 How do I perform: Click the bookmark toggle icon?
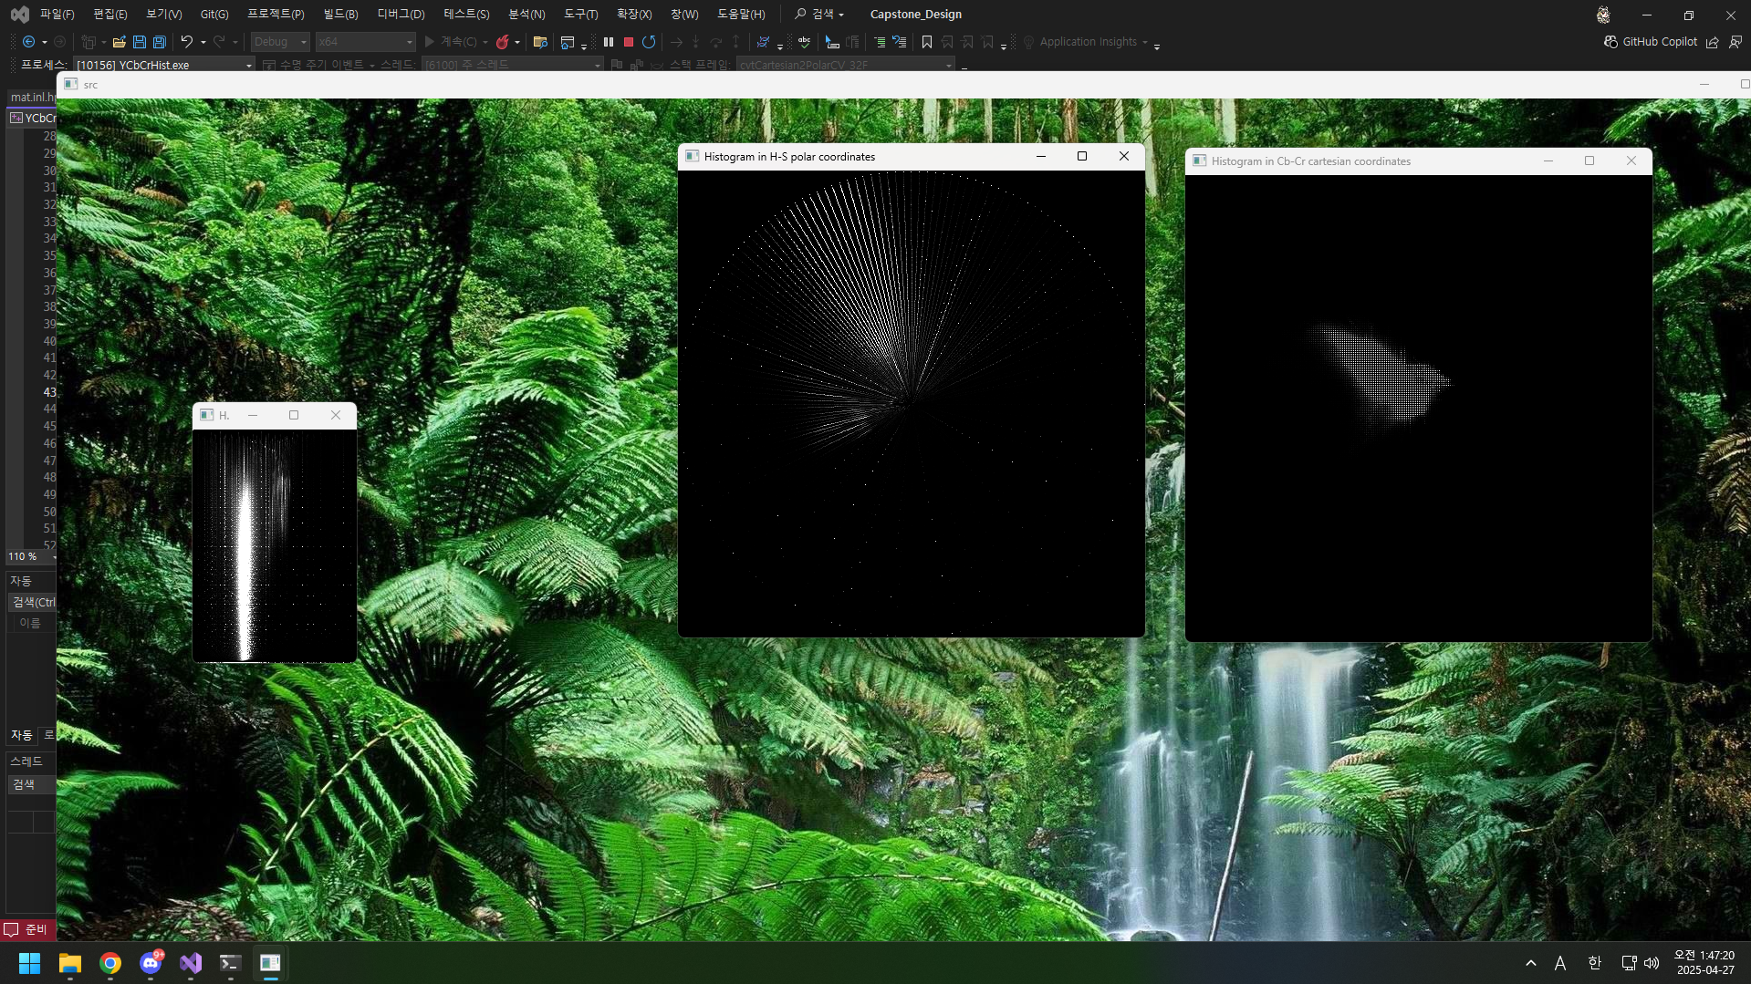click(x=927, y=42)
